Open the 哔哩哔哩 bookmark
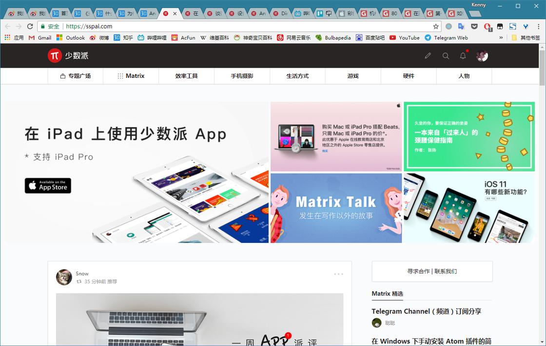 click(x=152, y=37)
